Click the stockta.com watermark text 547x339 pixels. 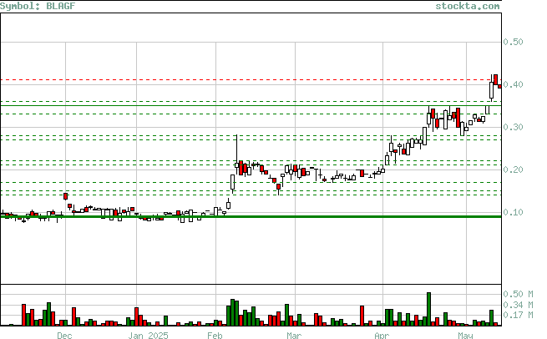pyautogui.click(x=467, y=6)
